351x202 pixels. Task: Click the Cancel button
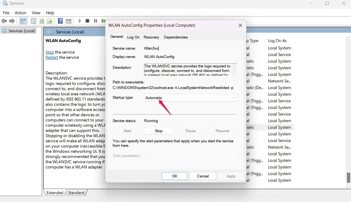pos(203,176)
